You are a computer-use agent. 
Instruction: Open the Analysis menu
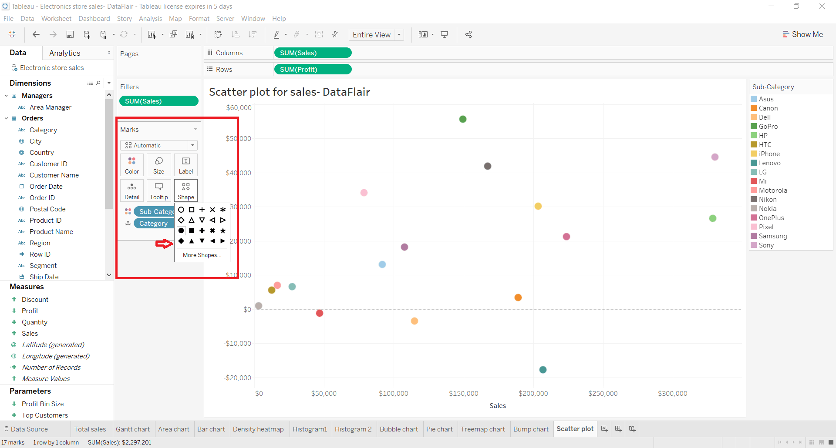tap(150, 18)
